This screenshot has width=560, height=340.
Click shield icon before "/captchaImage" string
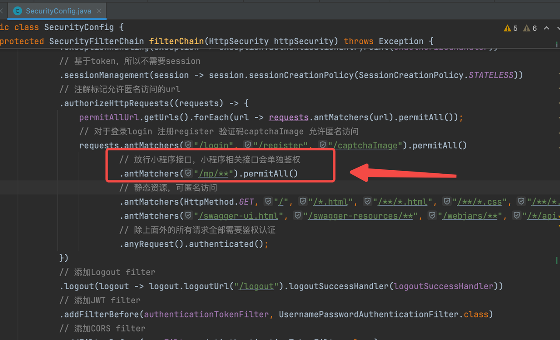pyautogui.click(x=323, y=145)
